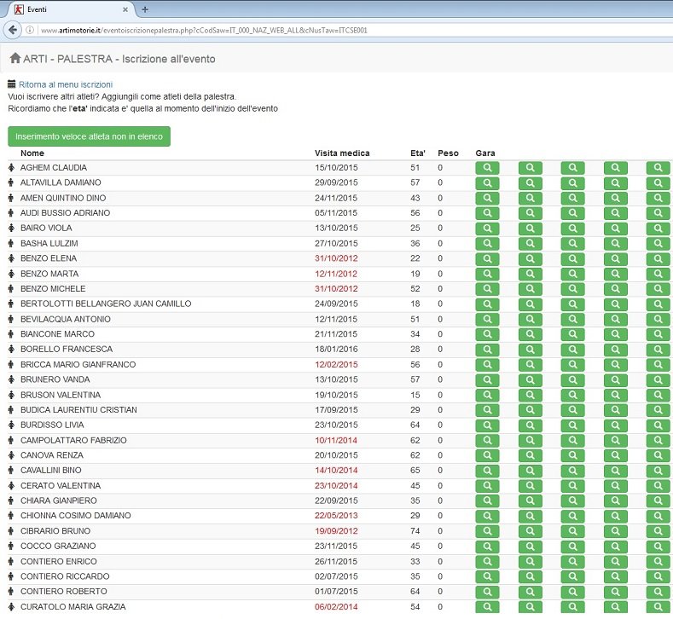Click first search button in BENZO MARTA row
This screenshot has width=673, height=619.
coord(487,275)
